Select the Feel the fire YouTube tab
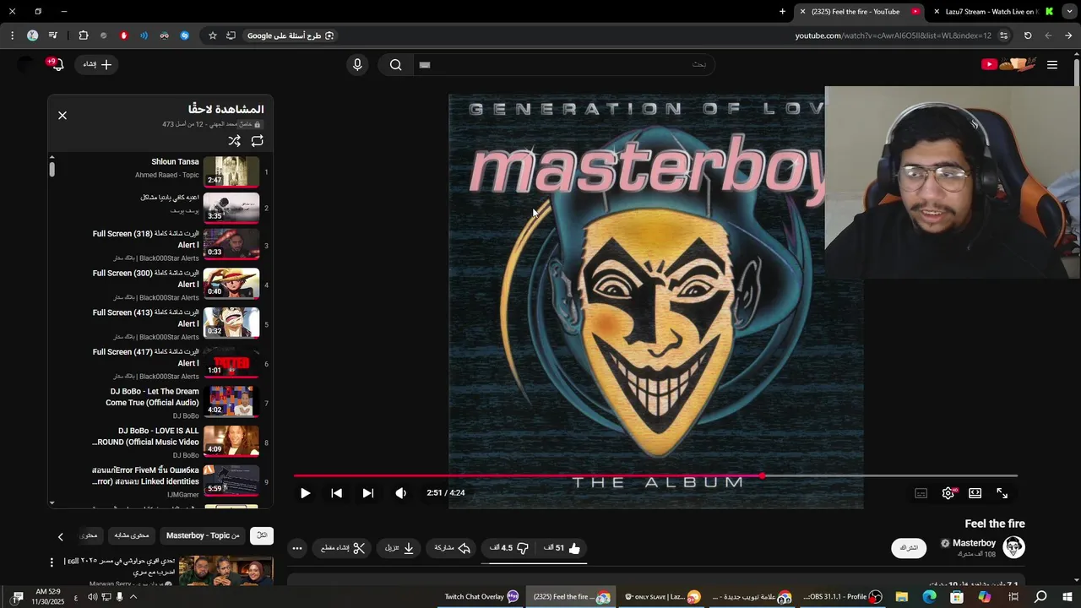The image size is (1081, 608). (856, 12)
